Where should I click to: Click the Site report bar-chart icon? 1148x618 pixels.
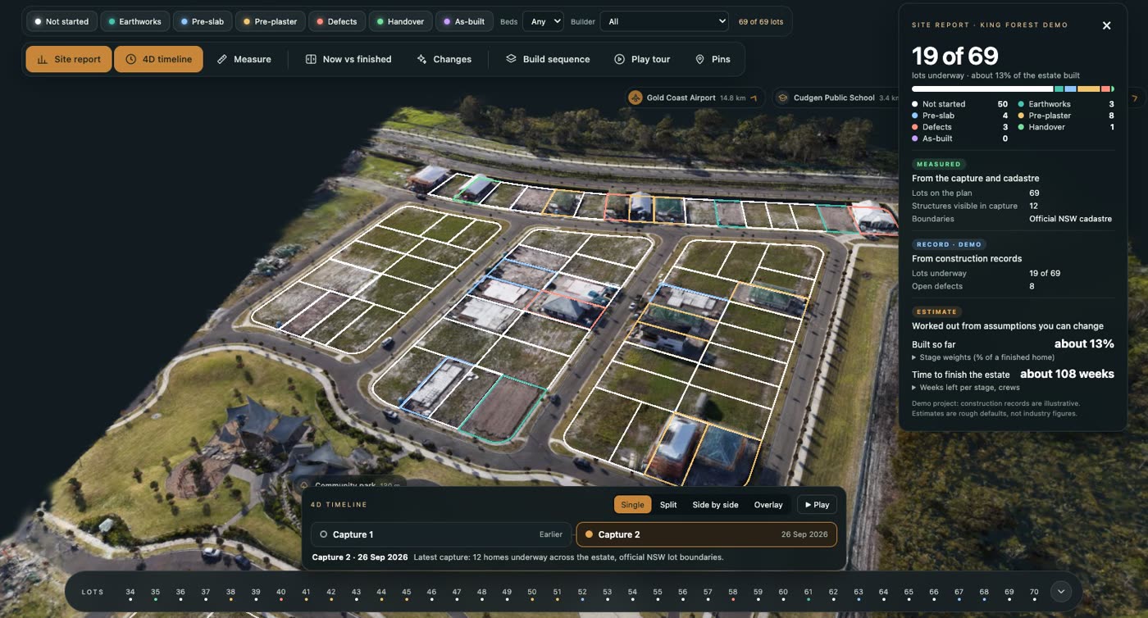pyautogui.click(x=42, y=59)
